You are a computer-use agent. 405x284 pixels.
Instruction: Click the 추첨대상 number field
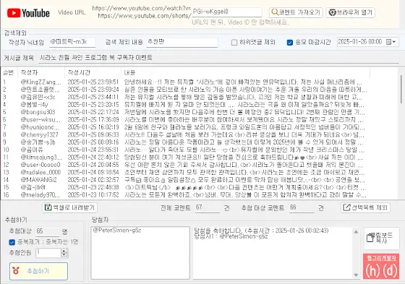tap(48, 231)
